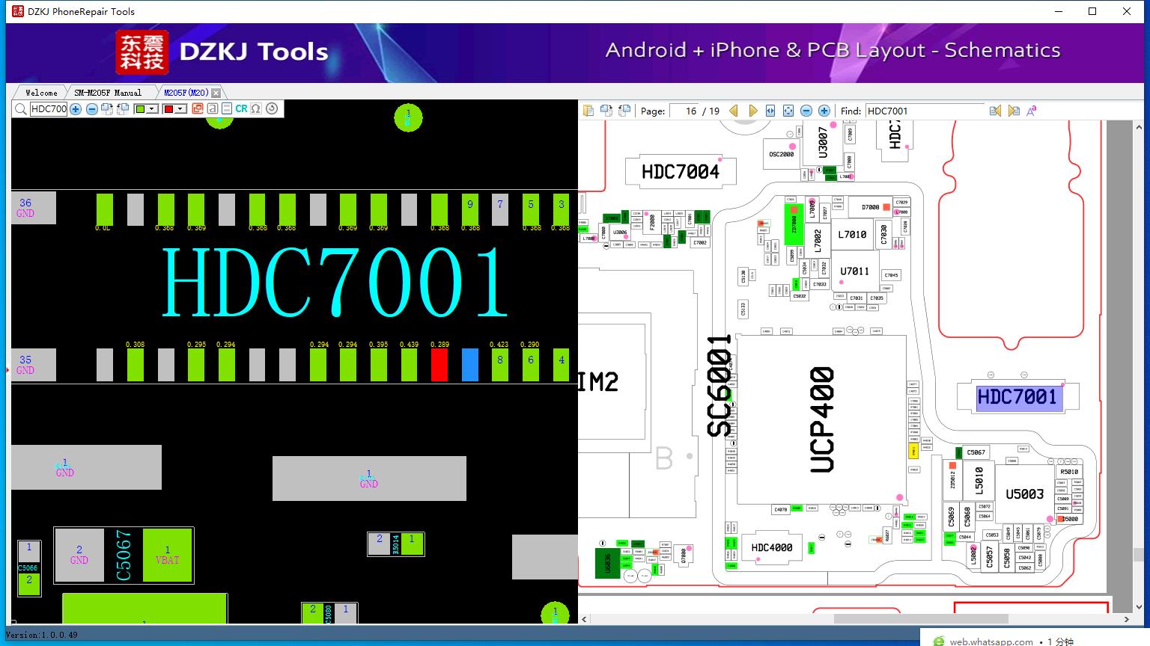Click pin 8 pad on HDC7001 bottom row

tap(500, 364)
